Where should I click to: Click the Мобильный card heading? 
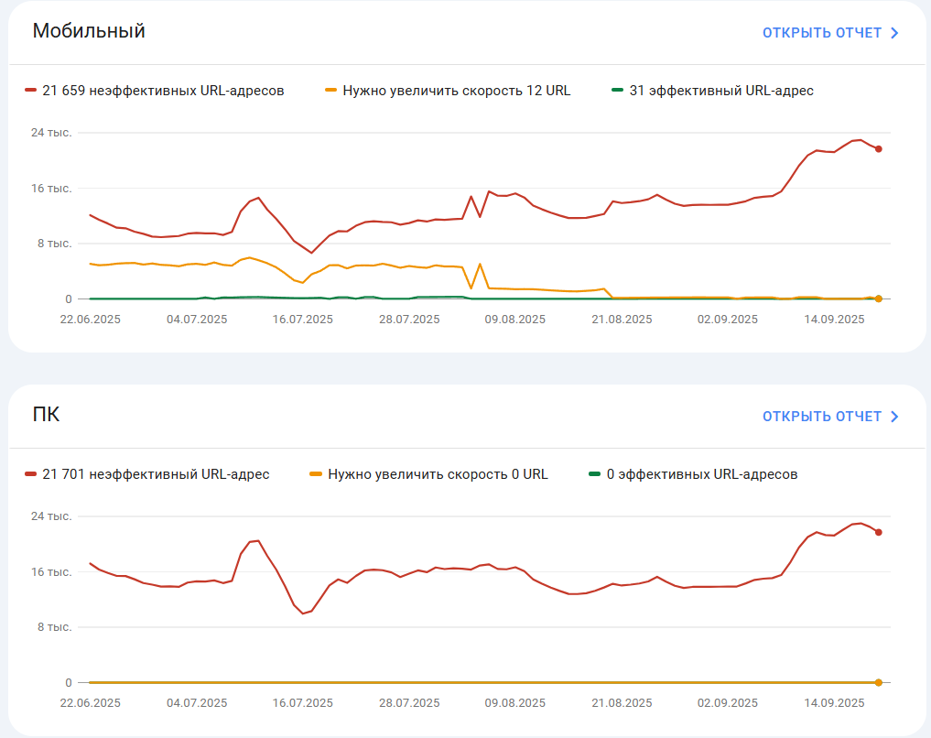pyautogui.click(x=89, y=31)
